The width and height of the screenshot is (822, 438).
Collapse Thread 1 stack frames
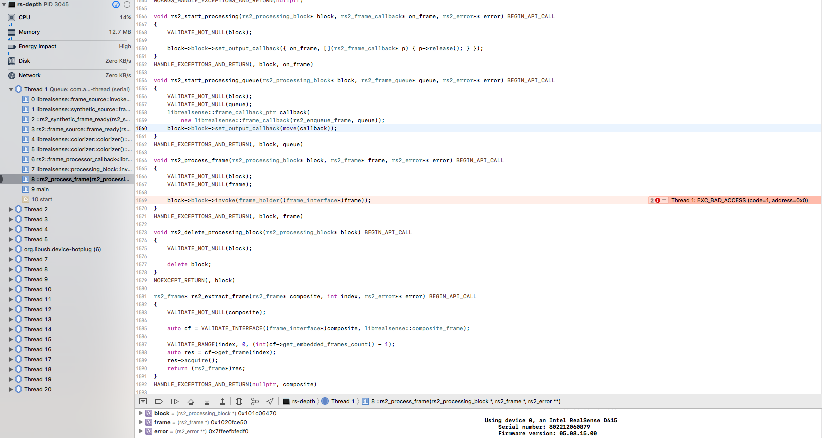tap(11, 89)
